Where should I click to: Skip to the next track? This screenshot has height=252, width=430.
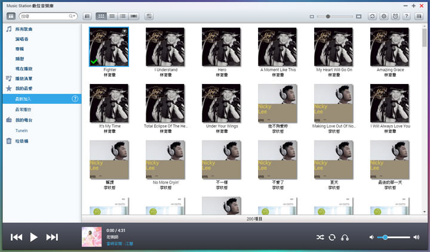pos(52,237)
